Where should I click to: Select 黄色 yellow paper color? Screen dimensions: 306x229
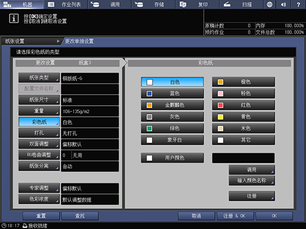click(243, 117)
